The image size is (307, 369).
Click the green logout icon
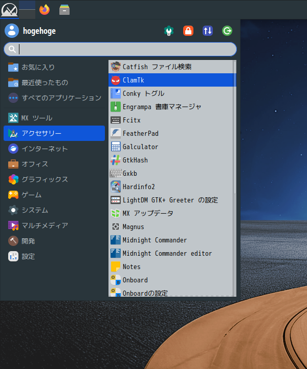click(227, 31)
